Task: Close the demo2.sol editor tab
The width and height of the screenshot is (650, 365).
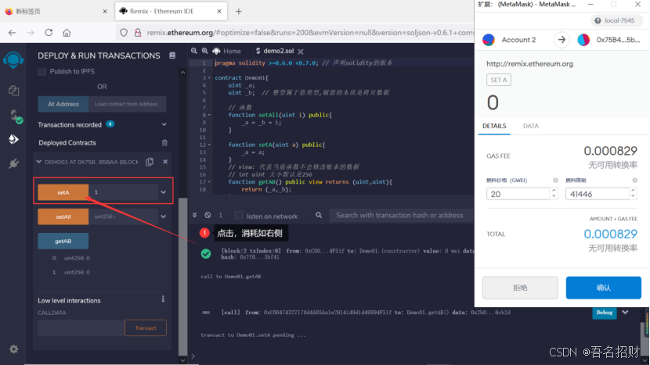Action: click(x=301, y=52)
